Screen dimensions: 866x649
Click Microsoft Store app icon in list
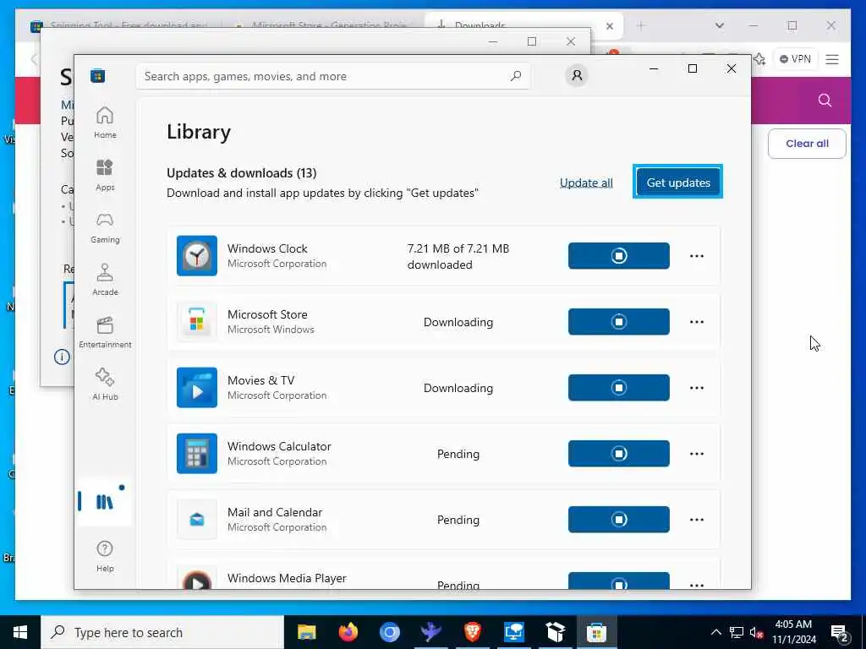(x=196, y=322)
